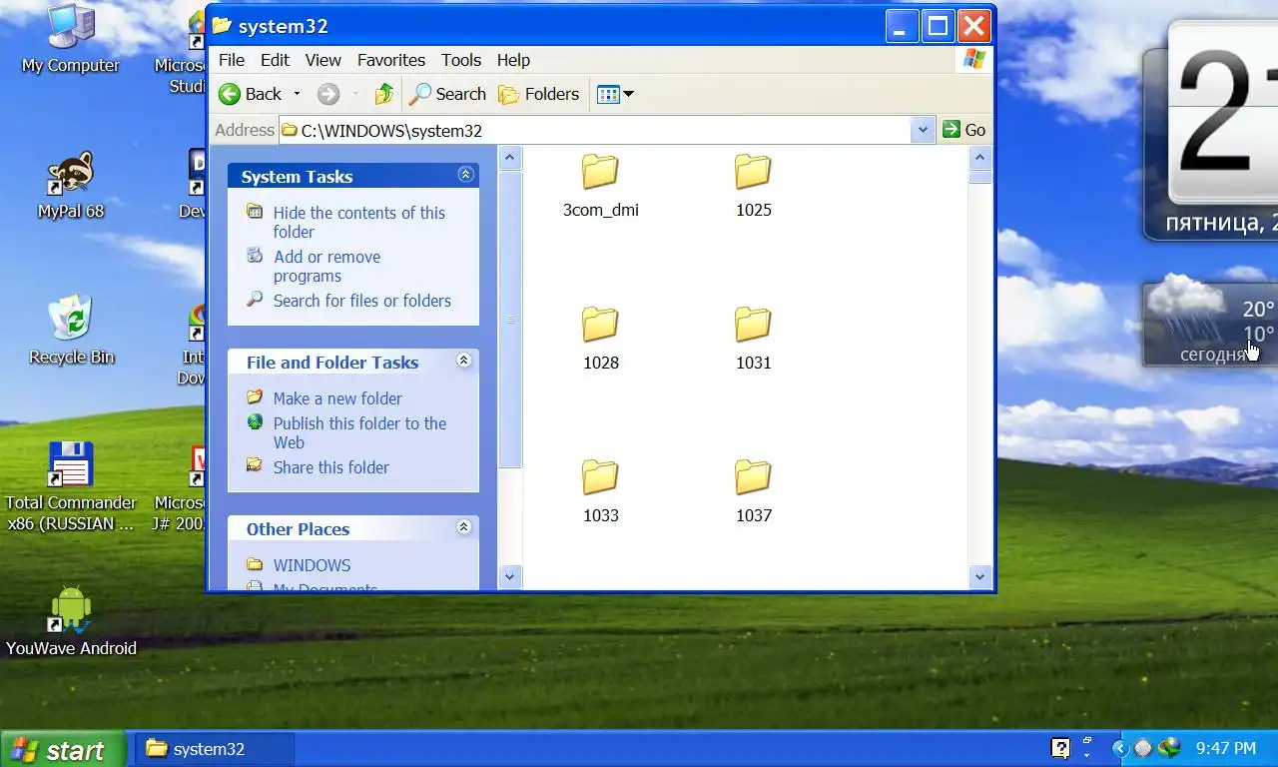
Task: Go up one folder level
Action: tap(383, 94)
